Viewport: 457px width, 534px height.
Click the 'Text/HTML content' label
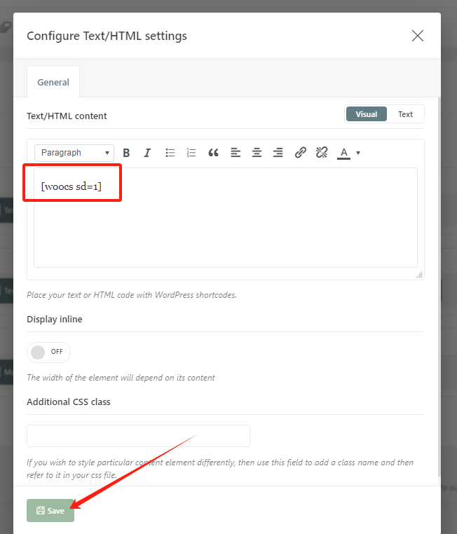(x=67, y=116)
